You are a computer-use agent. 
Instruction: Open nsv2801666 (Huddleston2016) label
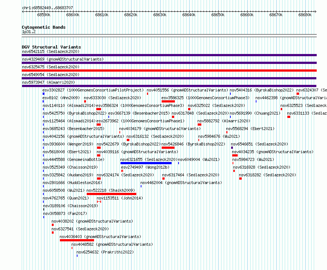pyautogui.click(x=72, y=183)
